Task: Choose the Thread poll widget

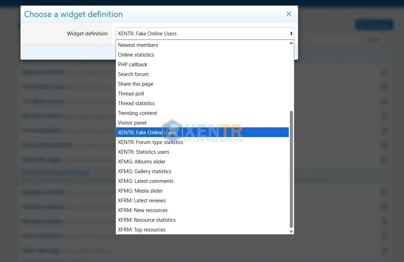Action: coord(131,93)
